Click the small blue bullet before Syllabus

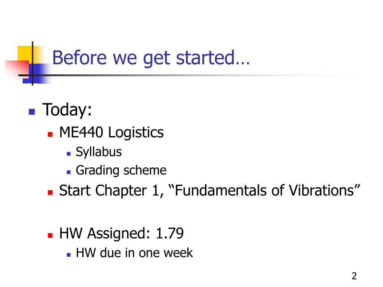69,154
